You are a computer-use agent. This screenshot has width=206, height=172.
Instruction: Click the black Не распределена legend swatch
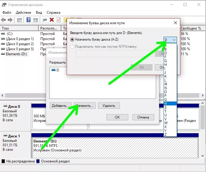(x=3, y=161)
